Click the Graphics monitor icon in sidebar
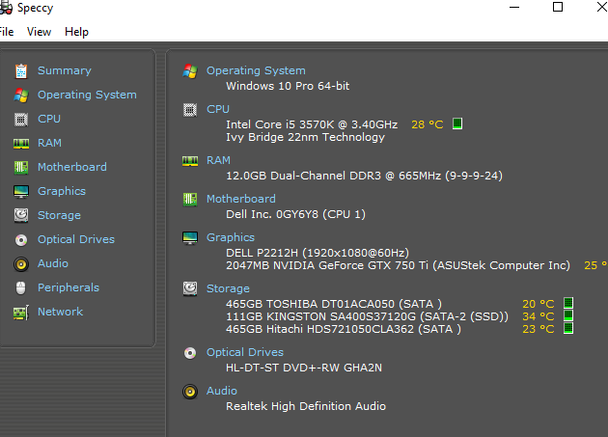Screen dimensions: 608x437 tap(21, 192)
